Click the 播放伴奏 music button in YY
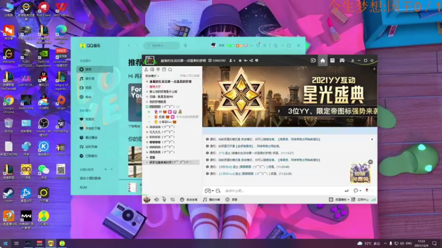This screenshot has height=248, width=442. coord(212,200)
